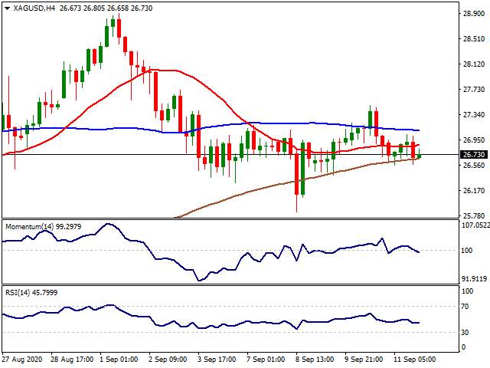490x368 pixels.
Task: Click the 11 Sep 05:00 time label
Action: click(414, 359)
